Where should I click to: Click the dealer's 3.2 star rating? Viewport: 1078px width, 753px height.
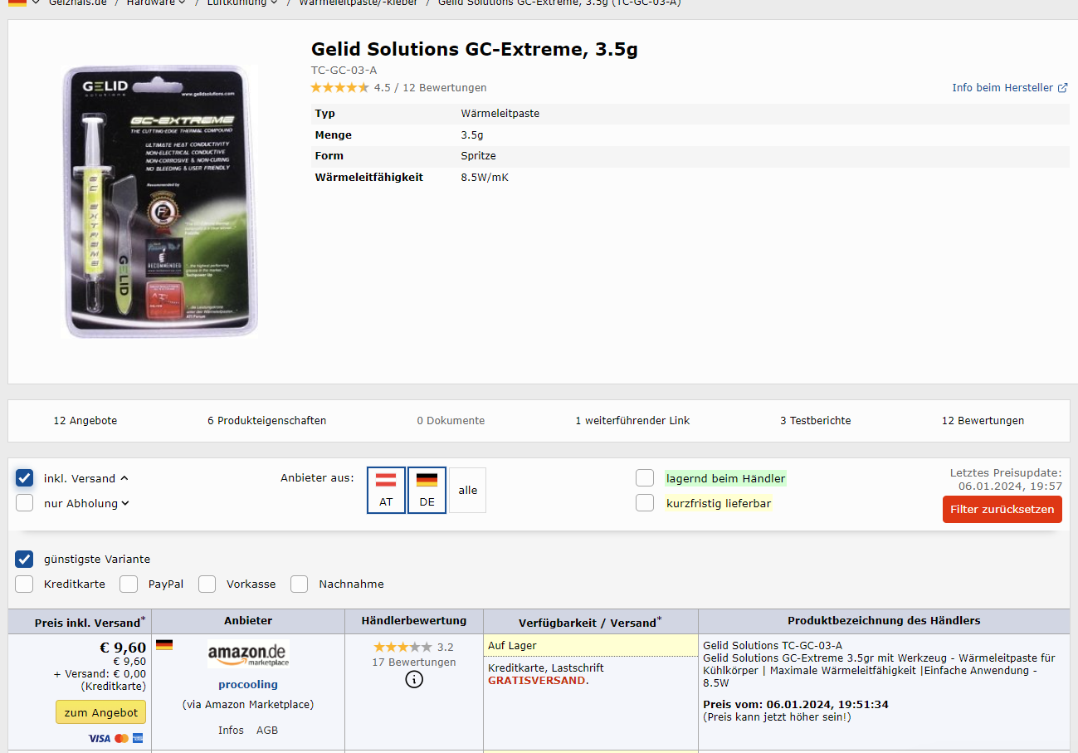pyautogui.click(x=402, y=647)
